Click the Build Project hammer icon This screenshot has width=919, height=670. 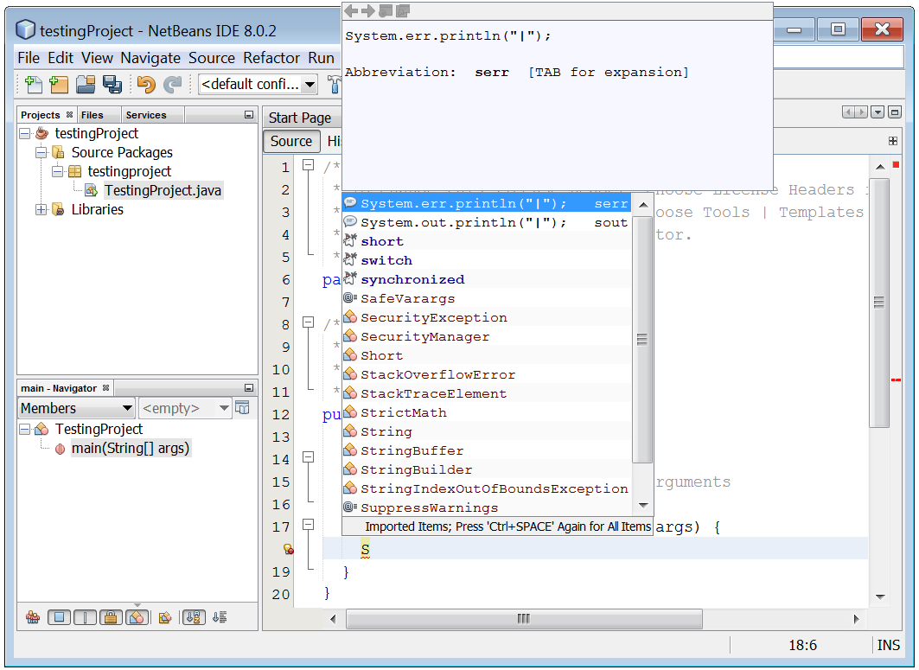coord(334,85)
